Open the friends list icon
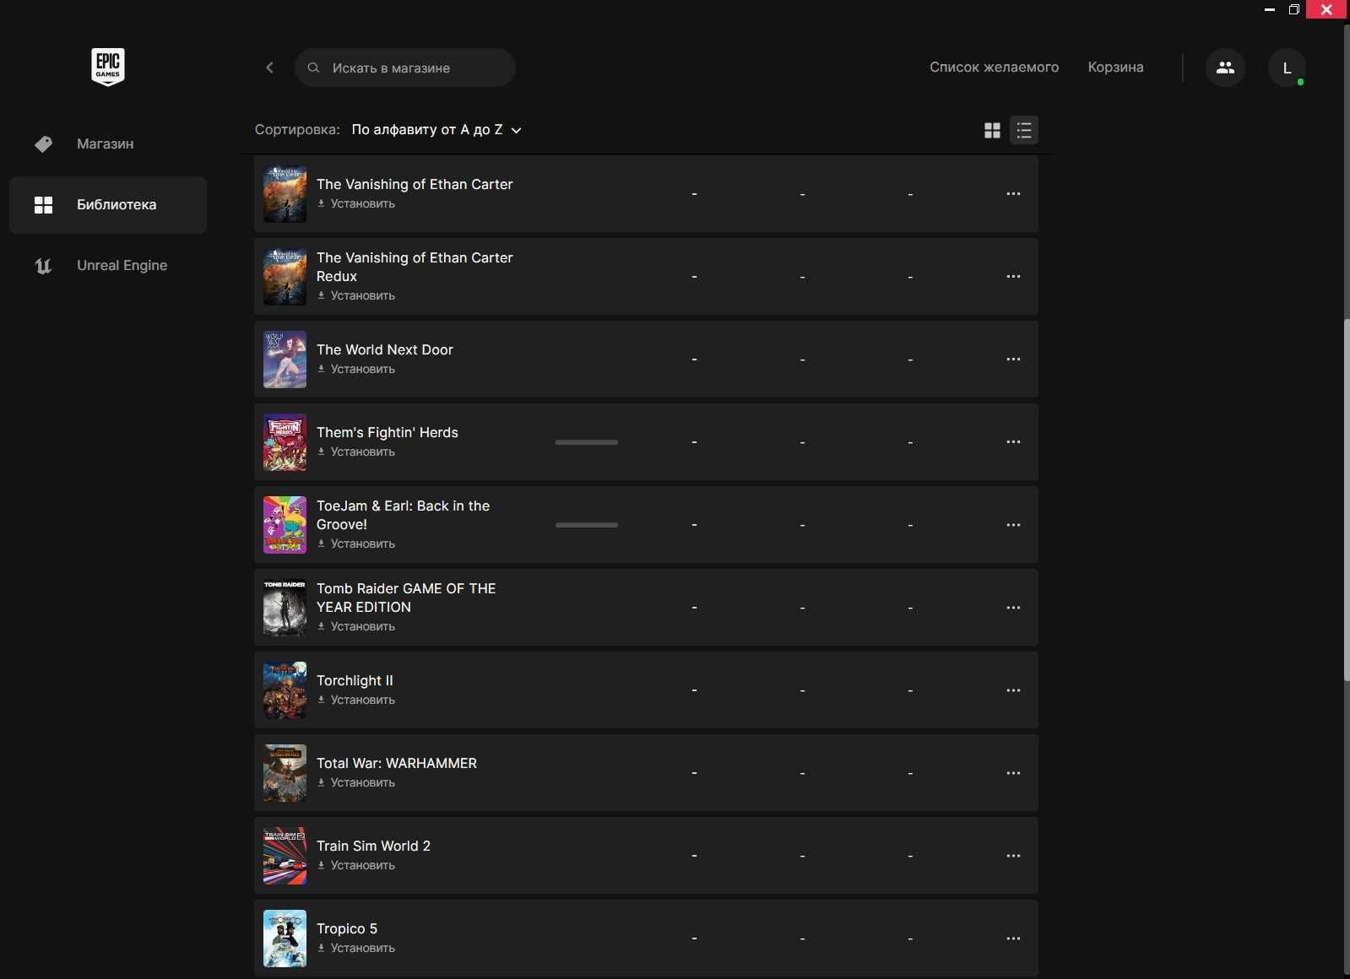This screenshot has height=979, width=1350. click(1225, 68)
